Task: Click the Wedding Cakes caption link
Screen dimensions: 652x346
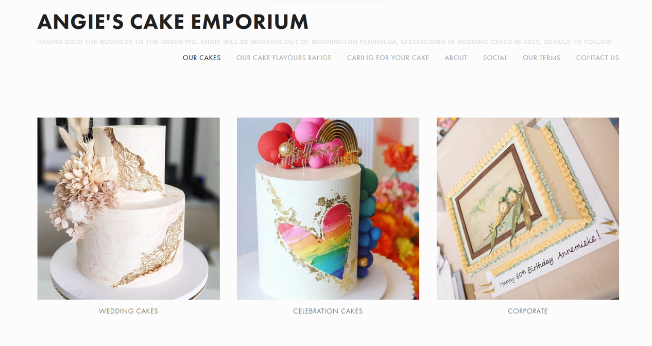Action: 128,311
